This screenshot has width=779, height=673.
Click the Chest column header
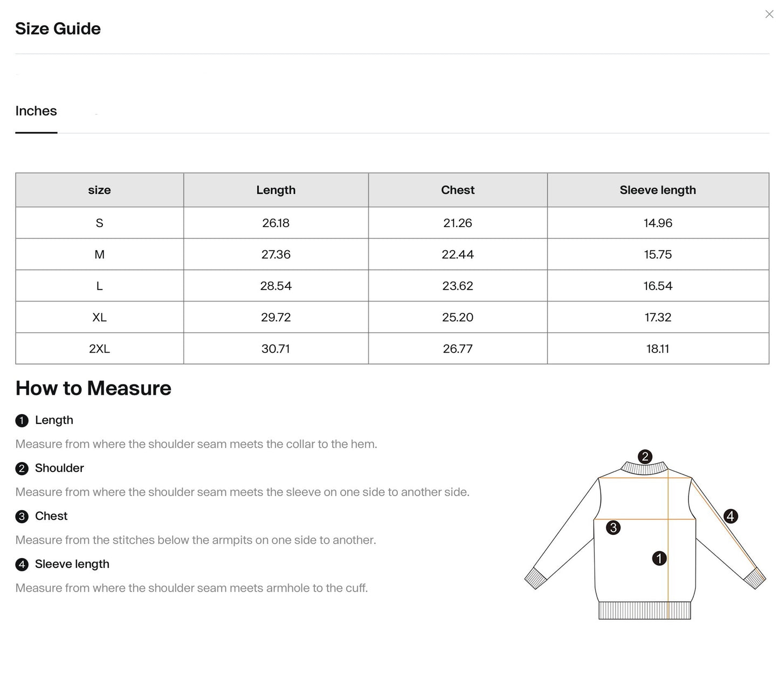[458, 190]
